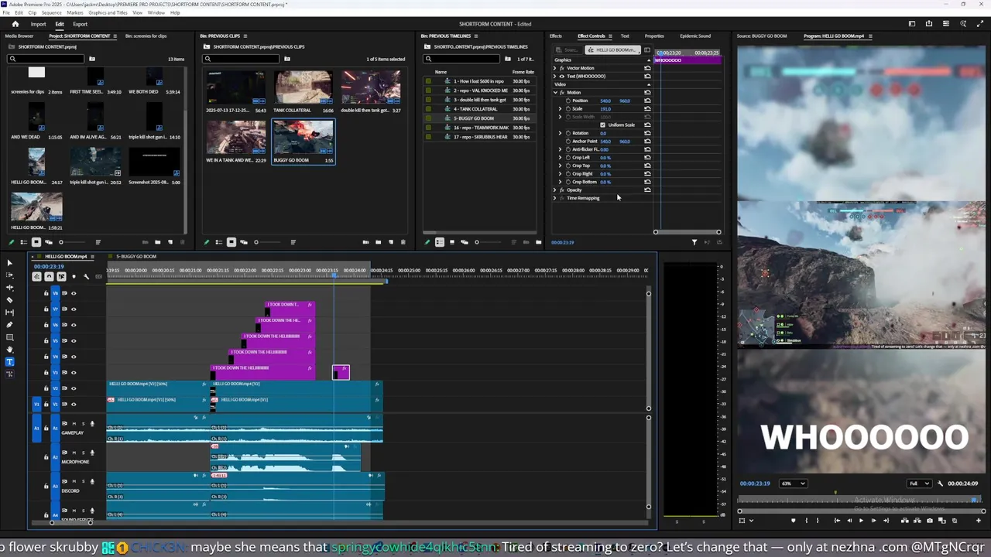Select the TANK COLLATERAL clip thumbnail
This screenshot has width=991, height=557.
click(303, 88)
